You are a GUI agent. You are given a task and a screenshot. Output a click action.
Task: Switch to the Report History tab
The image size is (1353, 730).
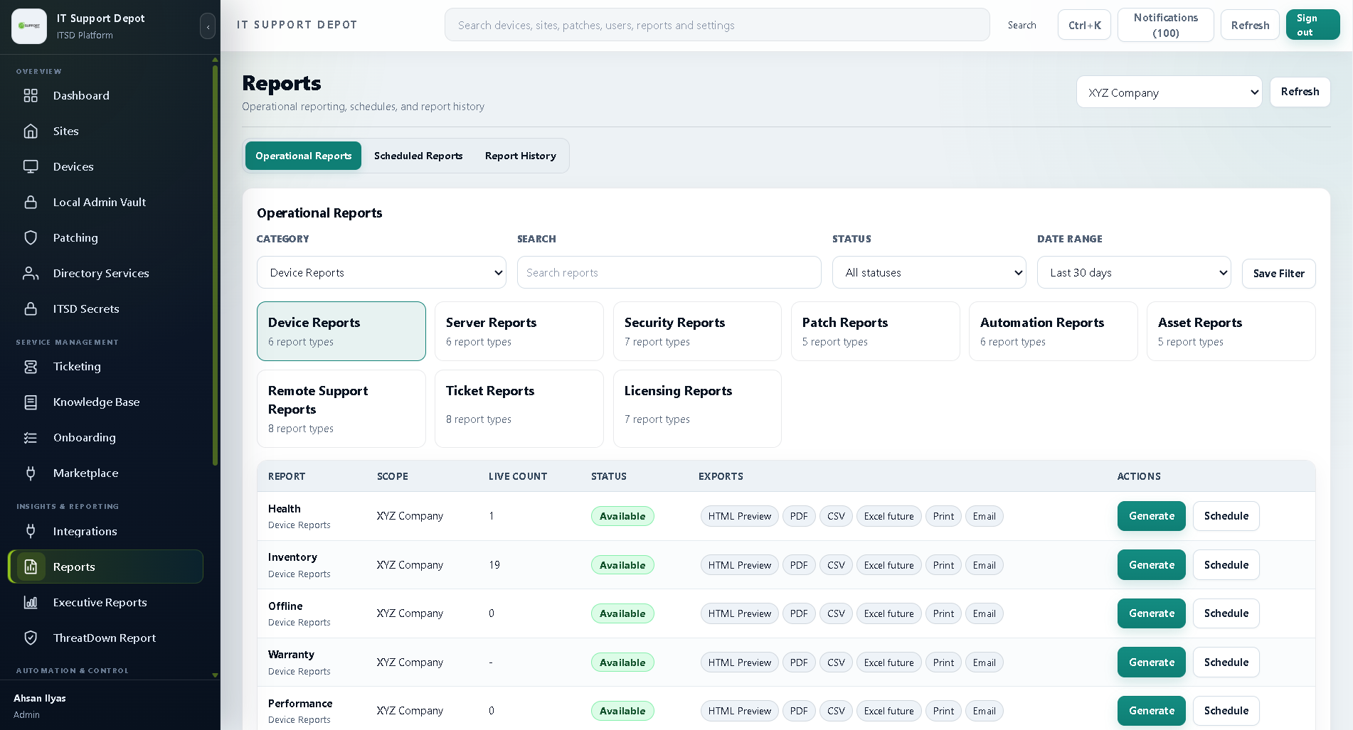(521, 156)
